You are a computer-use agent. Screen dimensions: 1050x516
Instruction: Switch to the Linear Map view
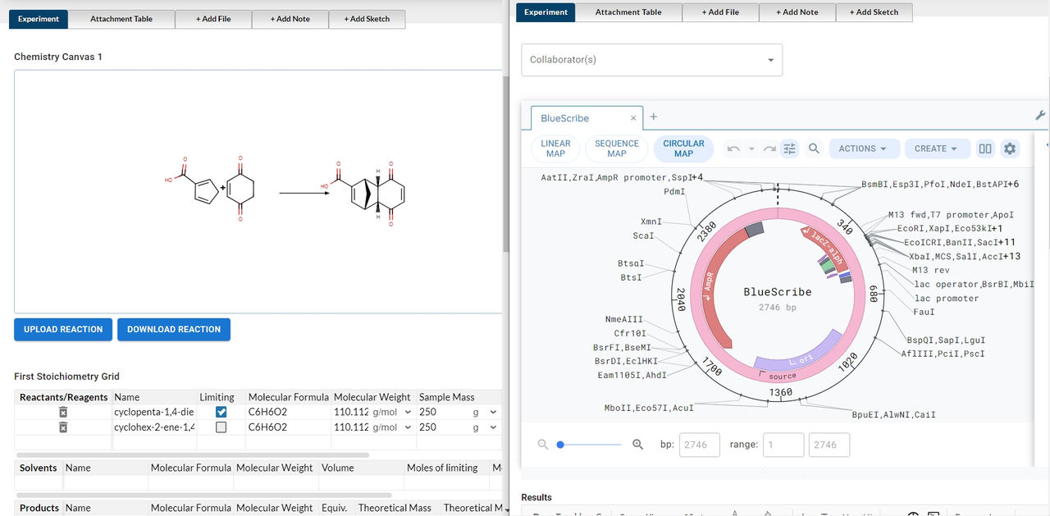[x=555, y=148]
